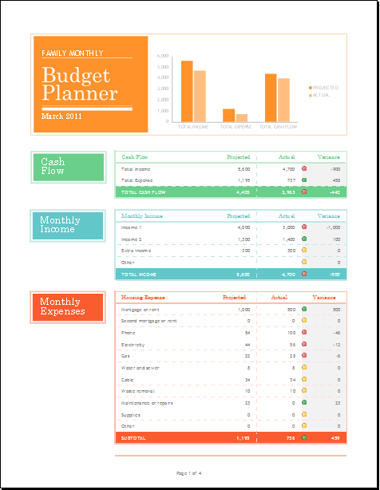
Task: Click the red indicator in the Phone row
Action: (304, 332)
